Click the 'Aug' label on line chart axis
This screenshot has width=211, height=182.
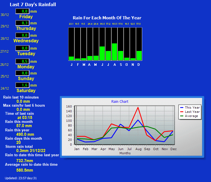pos(139,149)
